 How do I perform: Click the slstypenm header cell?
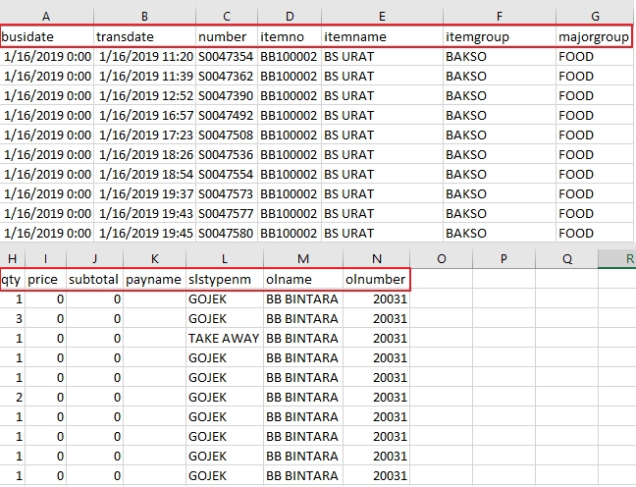click(224, 280)
